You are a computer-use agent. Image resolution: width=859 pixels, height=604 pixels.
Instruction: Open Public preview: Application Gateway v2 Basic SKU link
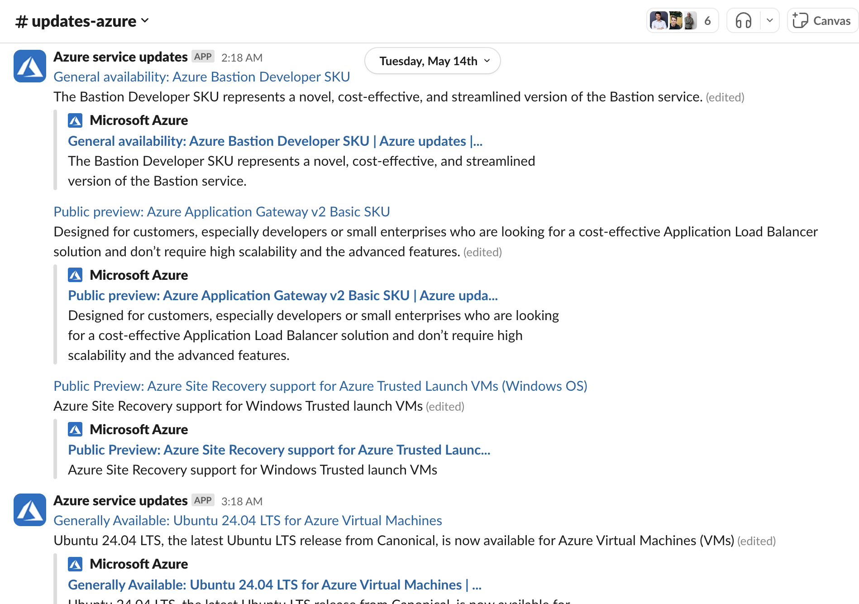[222, 212]
